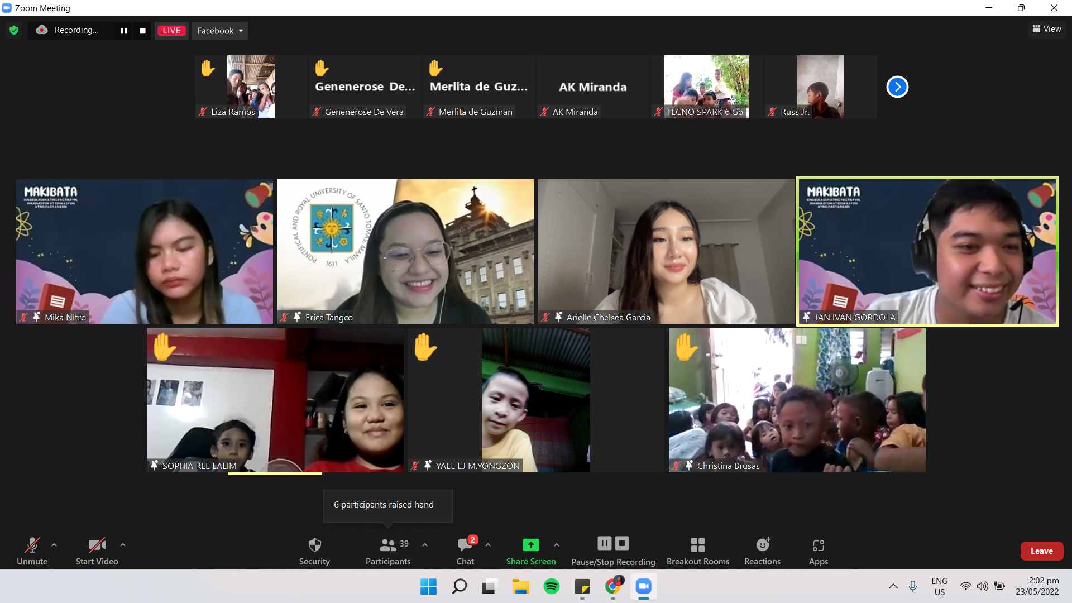Image resolution: width=1072 pixels, height=603 pixels.
Task: Expand the arrow next to Participants
Action: pos(425,545)
